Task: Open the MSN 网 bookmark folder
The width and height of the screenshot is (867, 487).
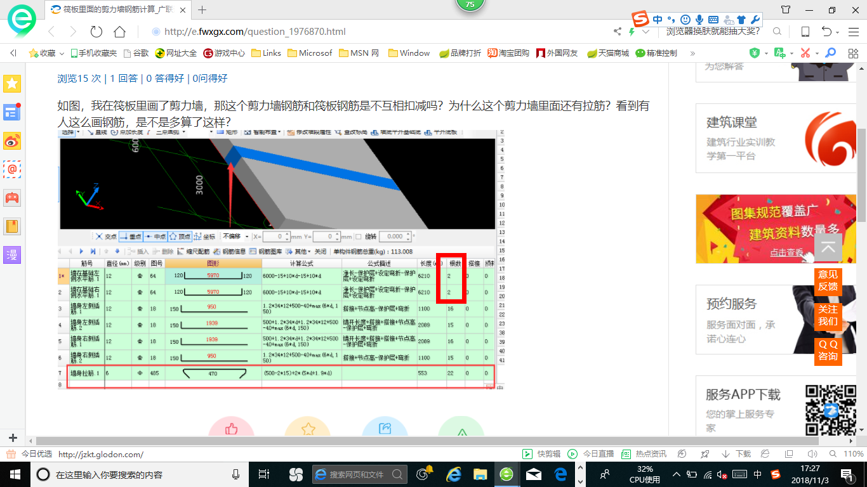Action: [x=359, y=53]
